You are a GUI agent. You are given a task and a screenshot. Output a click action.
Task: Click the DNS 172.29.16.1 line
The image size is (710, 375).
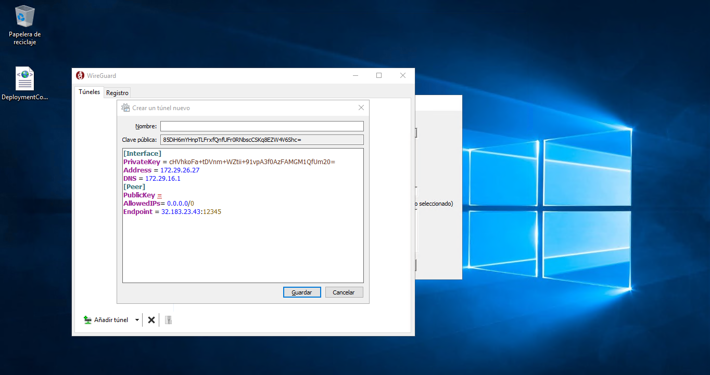point(152,179)
